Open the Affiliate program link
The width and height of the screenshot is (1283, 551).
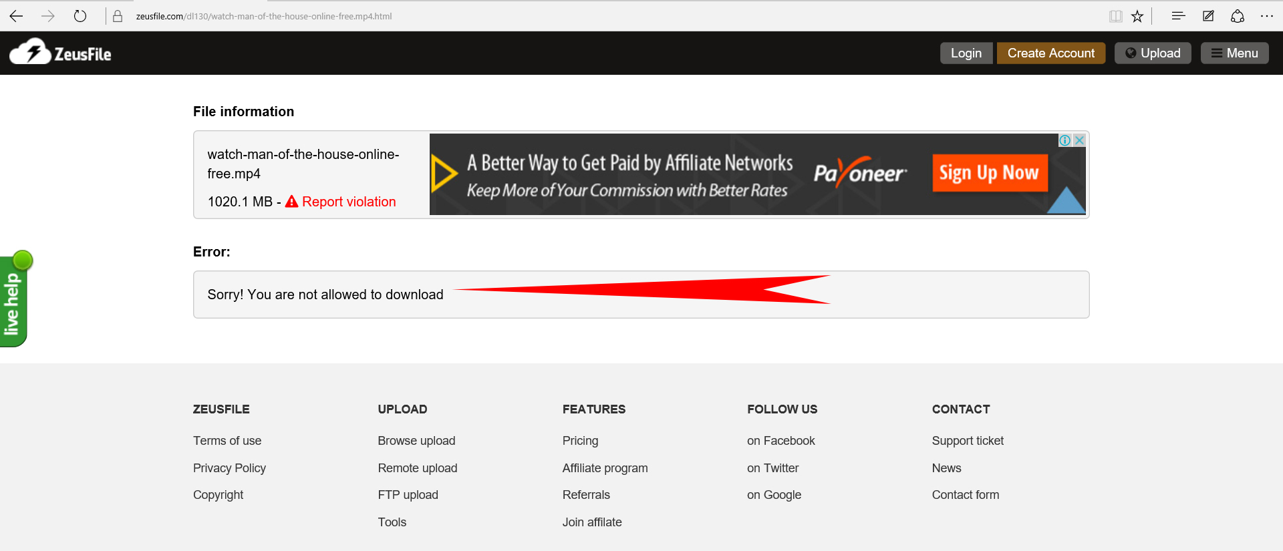[605, 468]
